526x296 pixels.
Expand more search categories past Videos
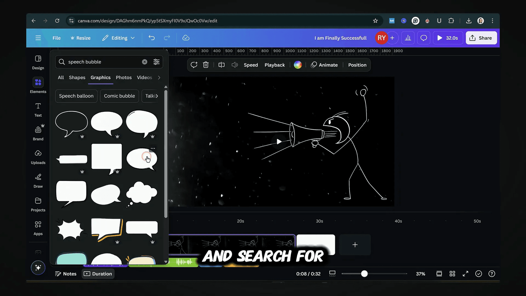pyautogui.click(x=159, y=78)
